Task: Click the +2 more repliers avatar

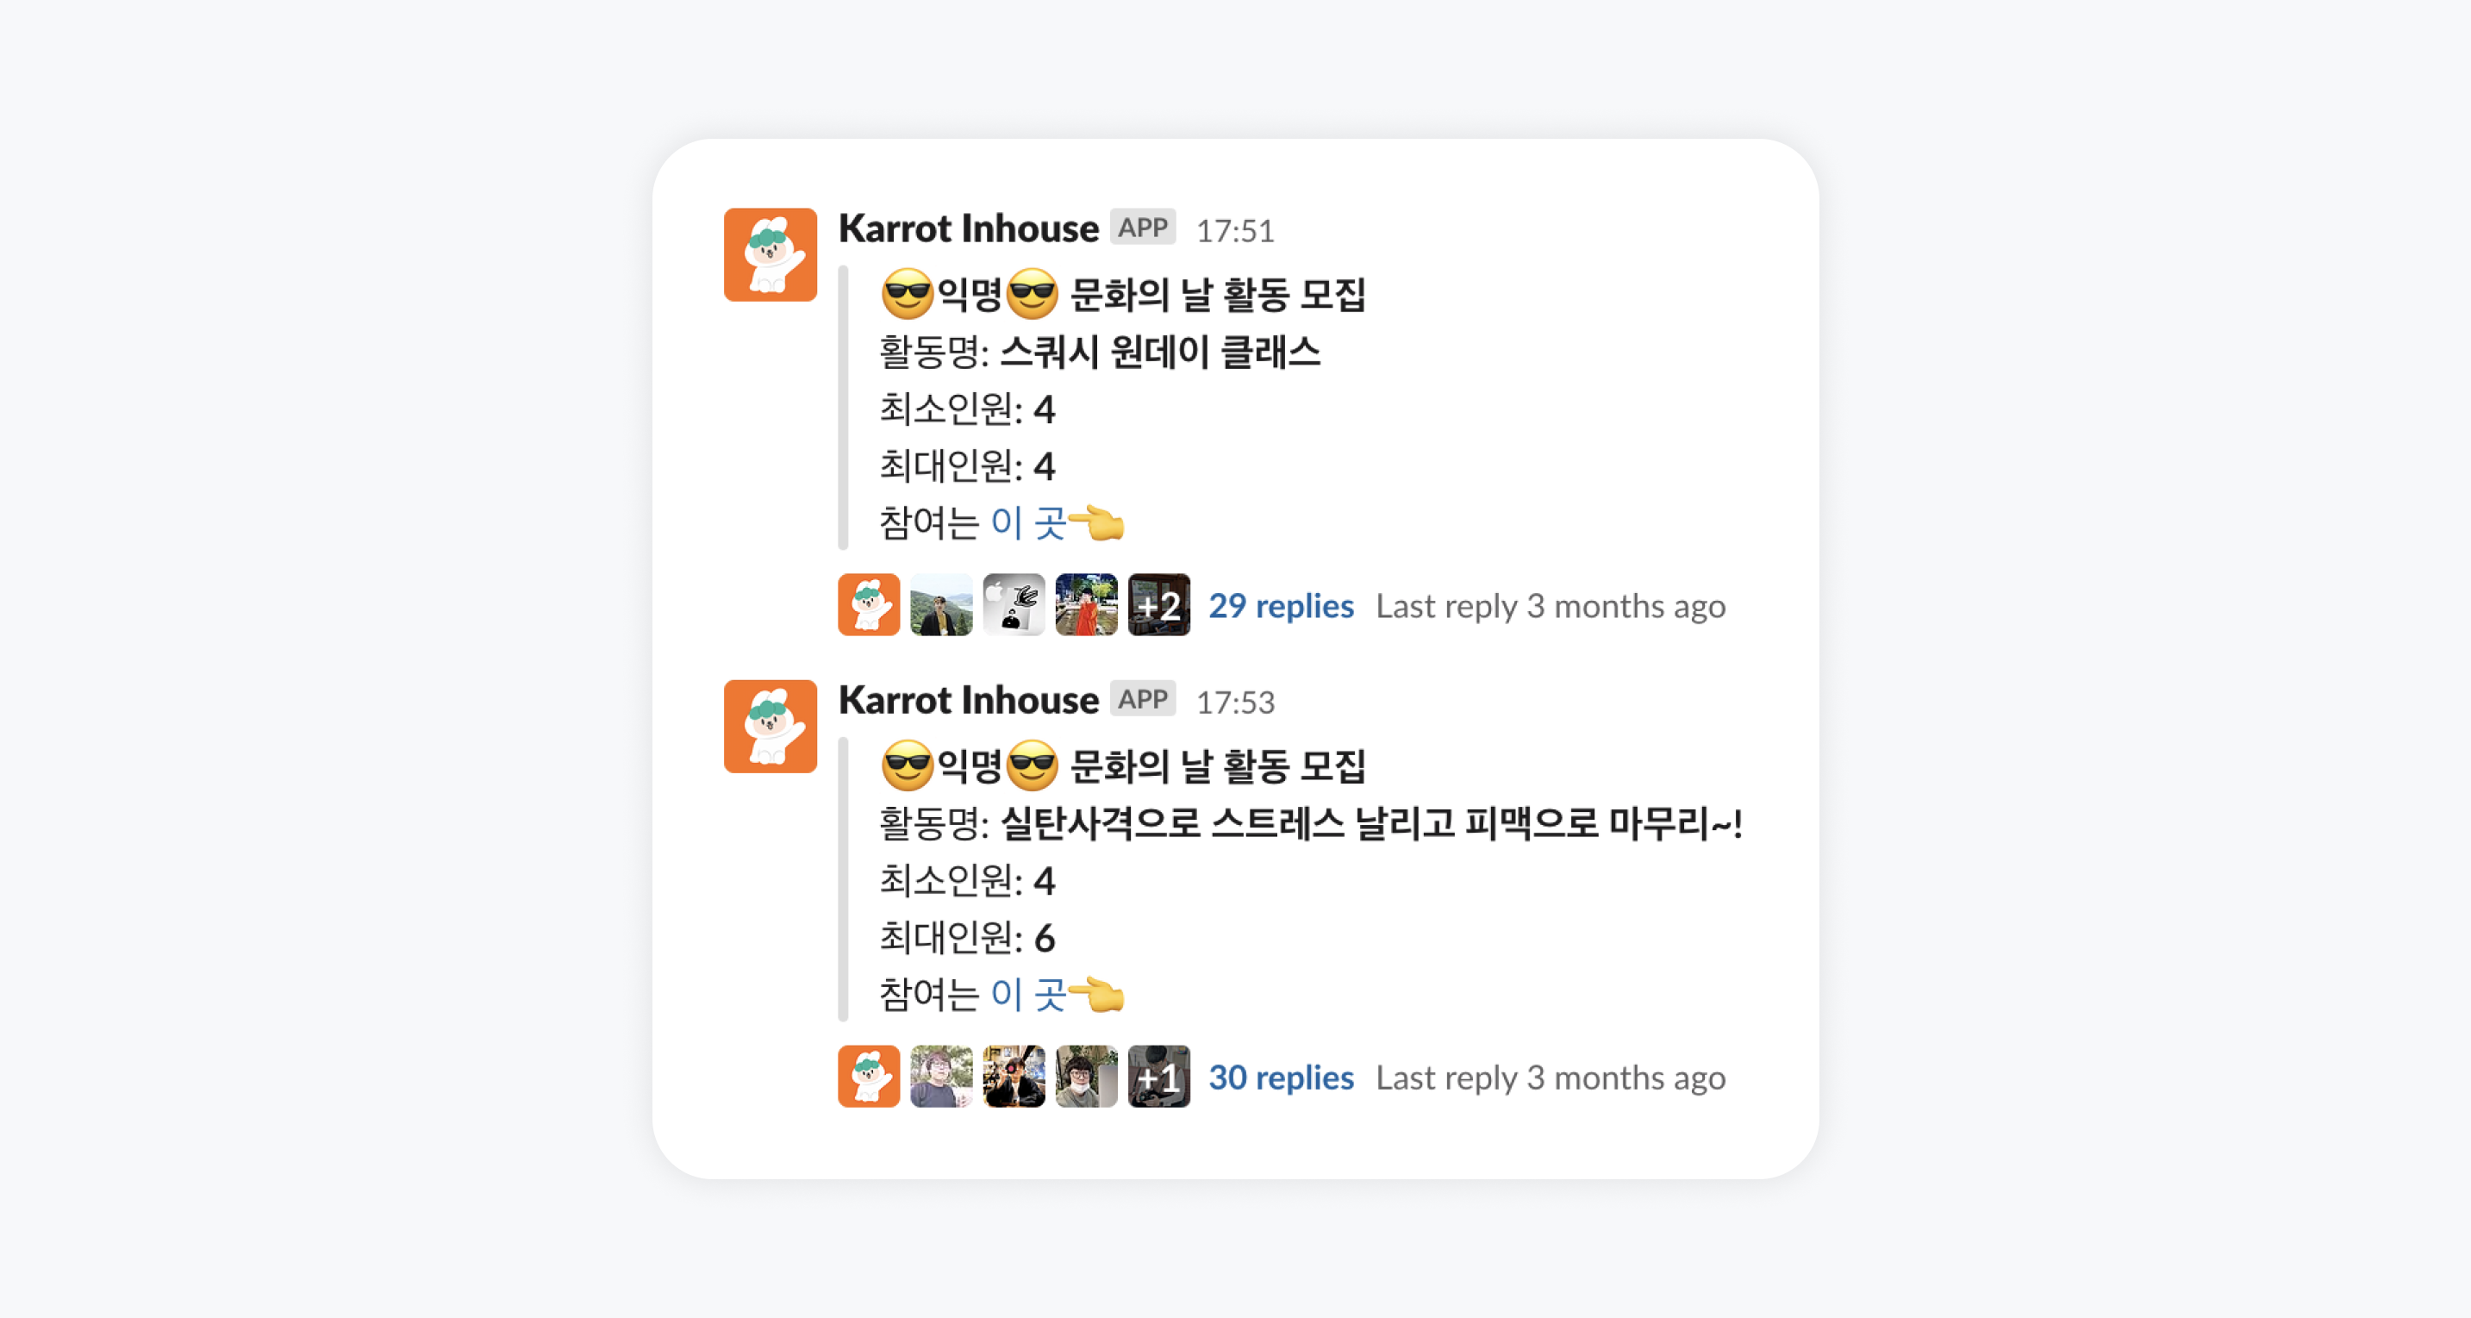Action: click(1158, 604)
